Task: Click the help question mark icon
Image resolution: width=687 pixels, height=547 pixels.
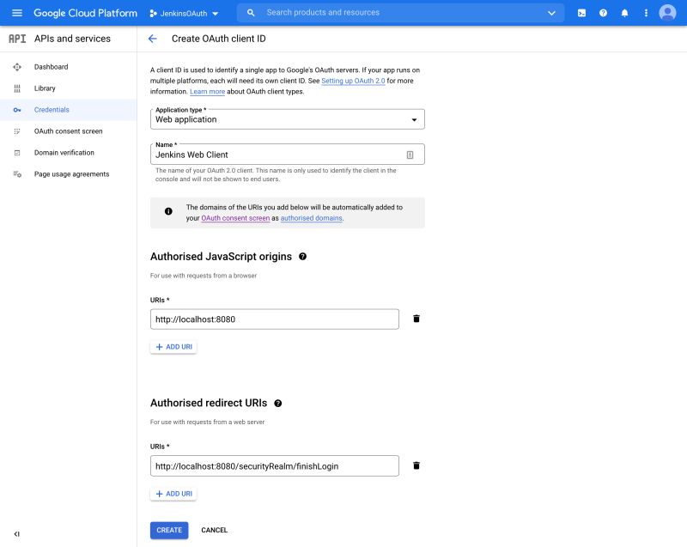Action: (x=602, y=13)
